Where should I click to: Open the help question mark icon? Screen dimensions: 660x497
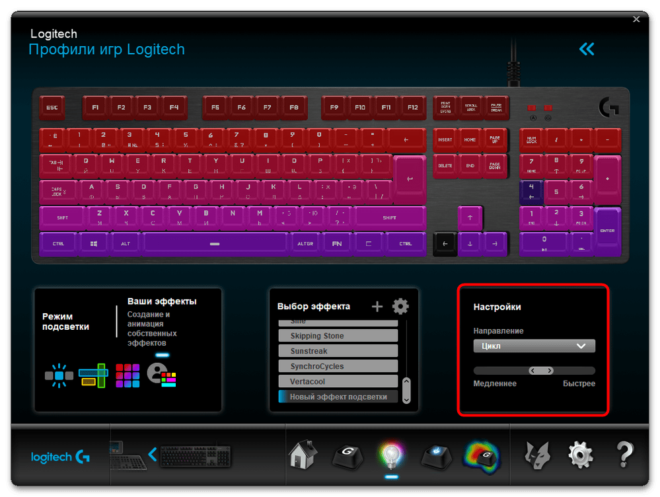(624, 455)
